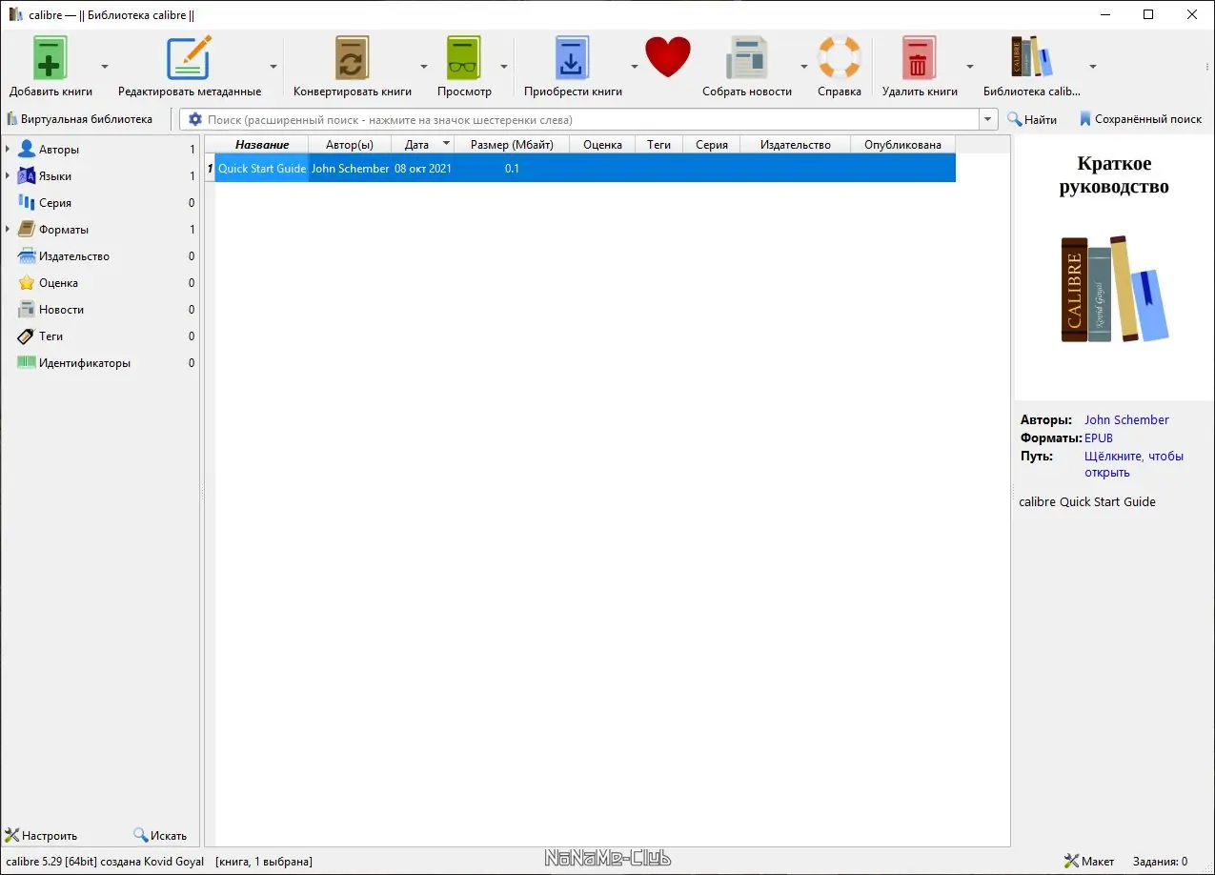Click the path link to open folder

pyautogui.click(x=1134, y=464)
